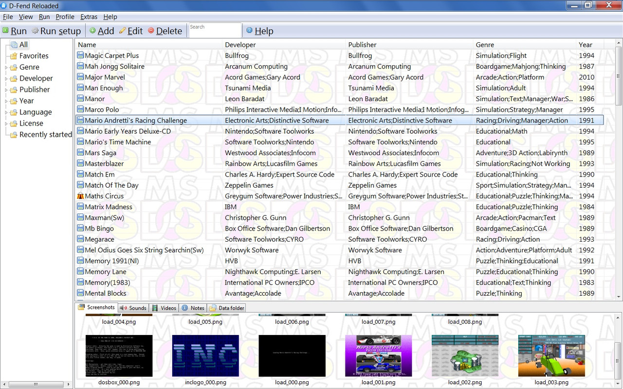Screen dimensions: 623x389
Task: Select the Marco Polo game entry
Action: point(102,109)
